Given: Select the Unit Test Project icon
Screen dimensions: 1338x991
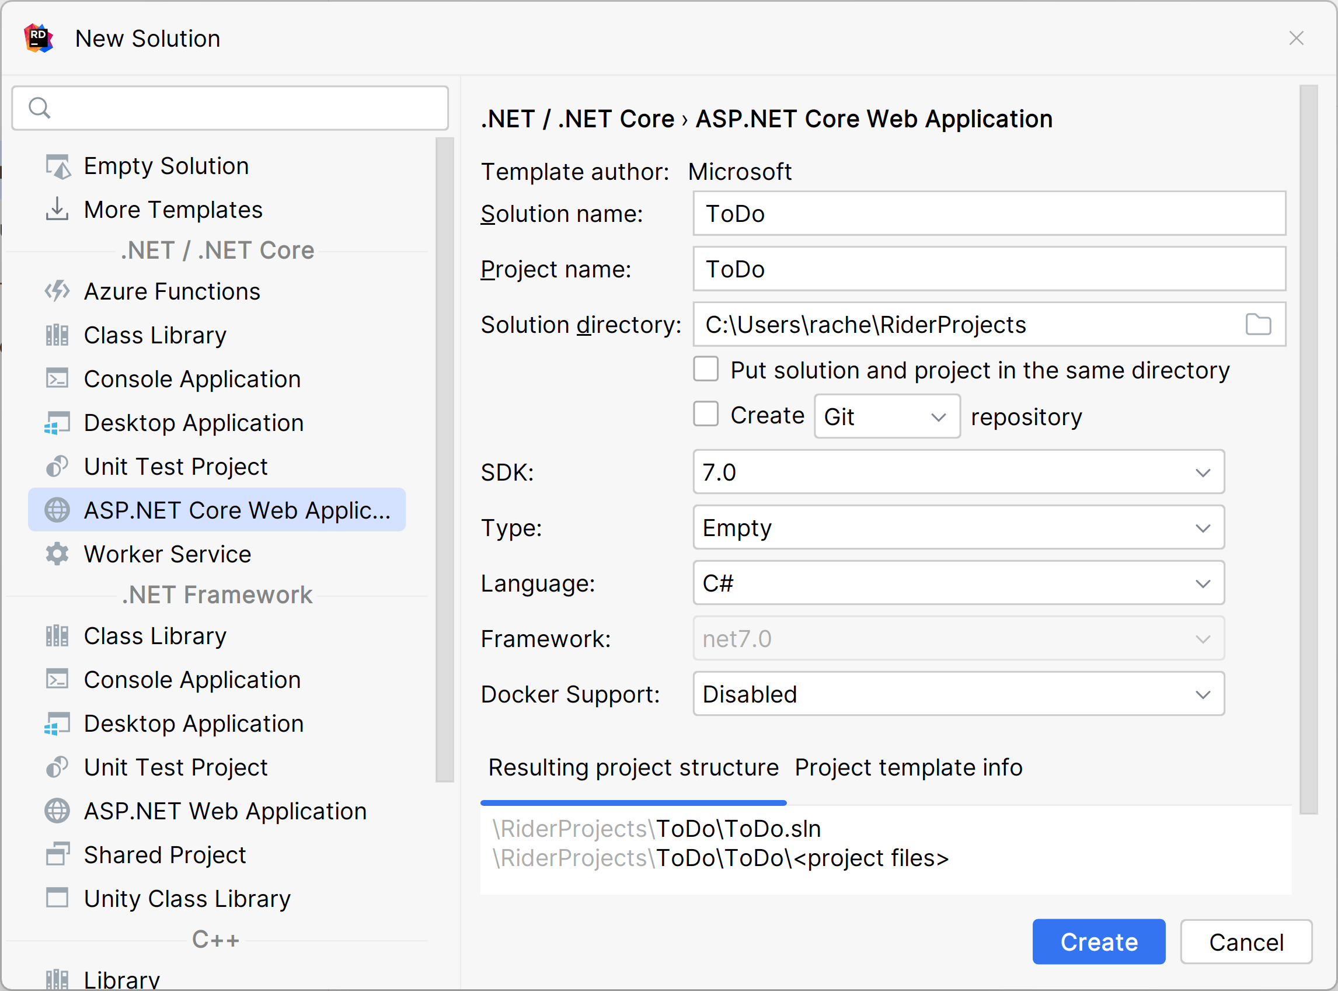Looking at the screenshot, I should (x=57, y=466).
